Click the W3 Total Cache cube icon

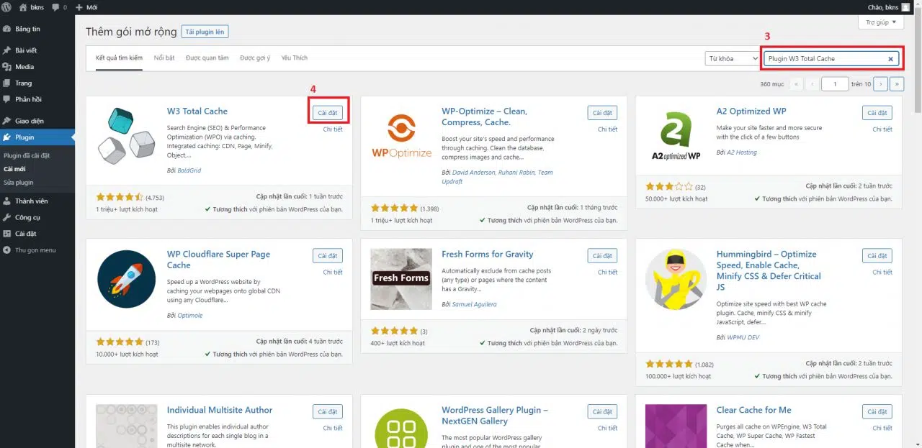pyautogui.click(x=126, y=135)
